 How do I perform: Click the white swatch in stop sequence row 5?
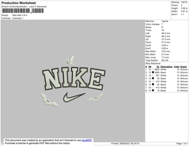click(x=153, y=81)
